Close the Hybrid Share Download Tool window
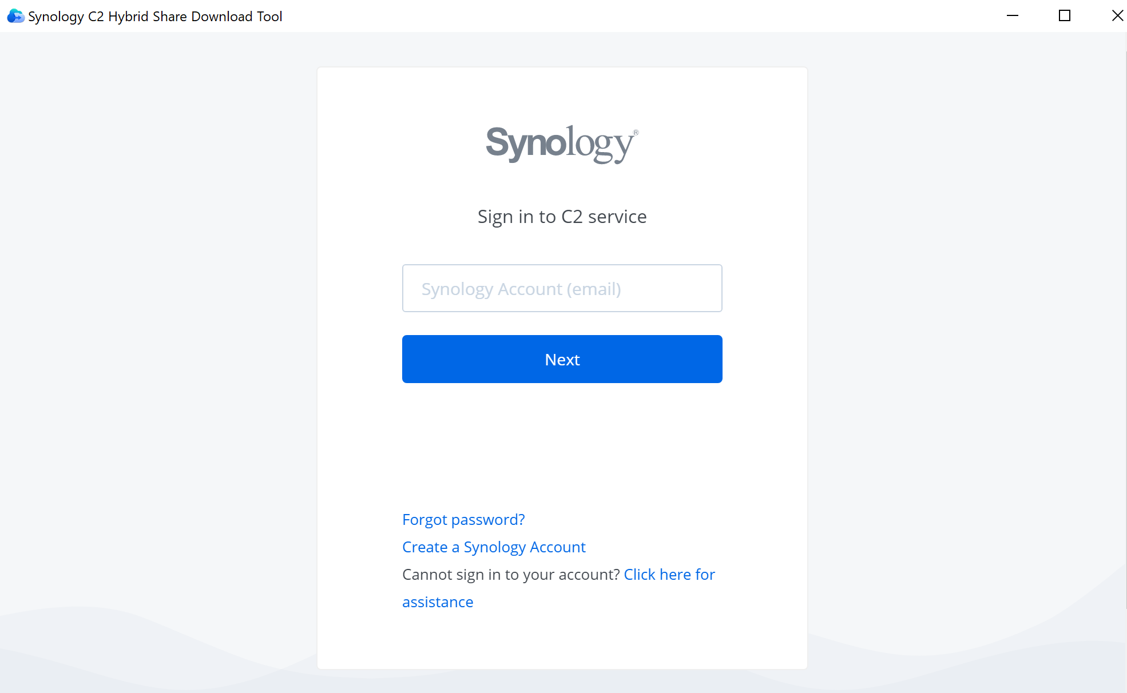Viewport: 1127px width, 693px height. pos(1116,16)
